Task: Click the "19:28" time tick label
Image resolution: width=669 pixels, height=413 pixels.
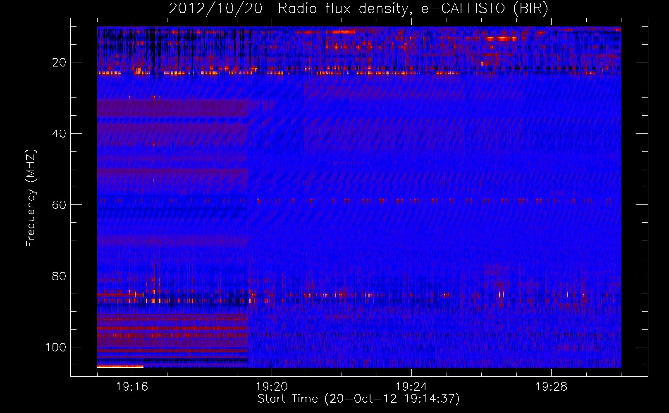Action: tap(551, 387)
